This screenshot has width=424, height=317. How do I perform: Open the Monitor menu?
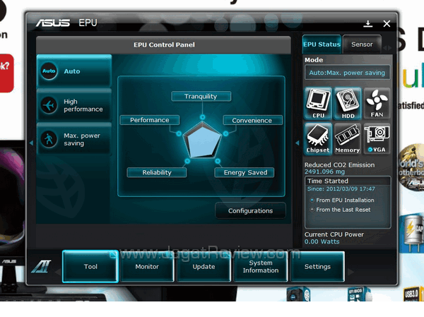(x=147, y=266)
